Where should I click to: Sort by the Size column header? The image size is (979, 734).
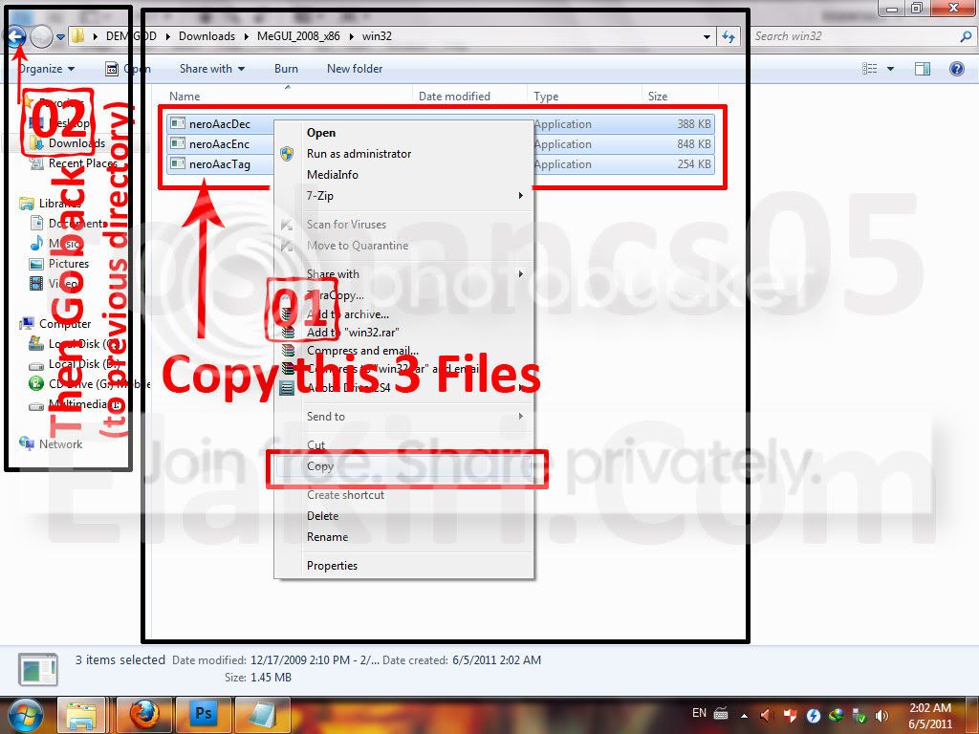click(679, 97)
